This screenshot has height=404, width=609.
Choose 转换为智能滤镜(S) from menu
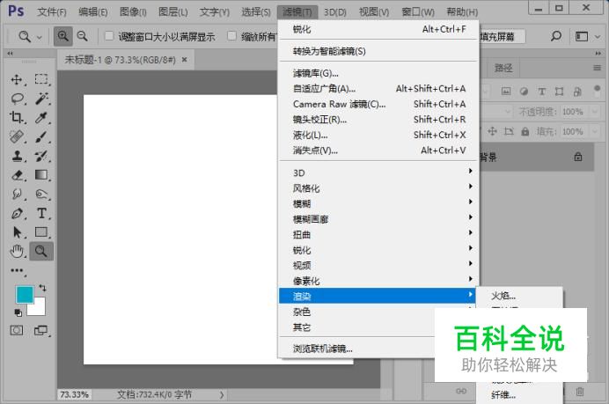tap(378, 51)
